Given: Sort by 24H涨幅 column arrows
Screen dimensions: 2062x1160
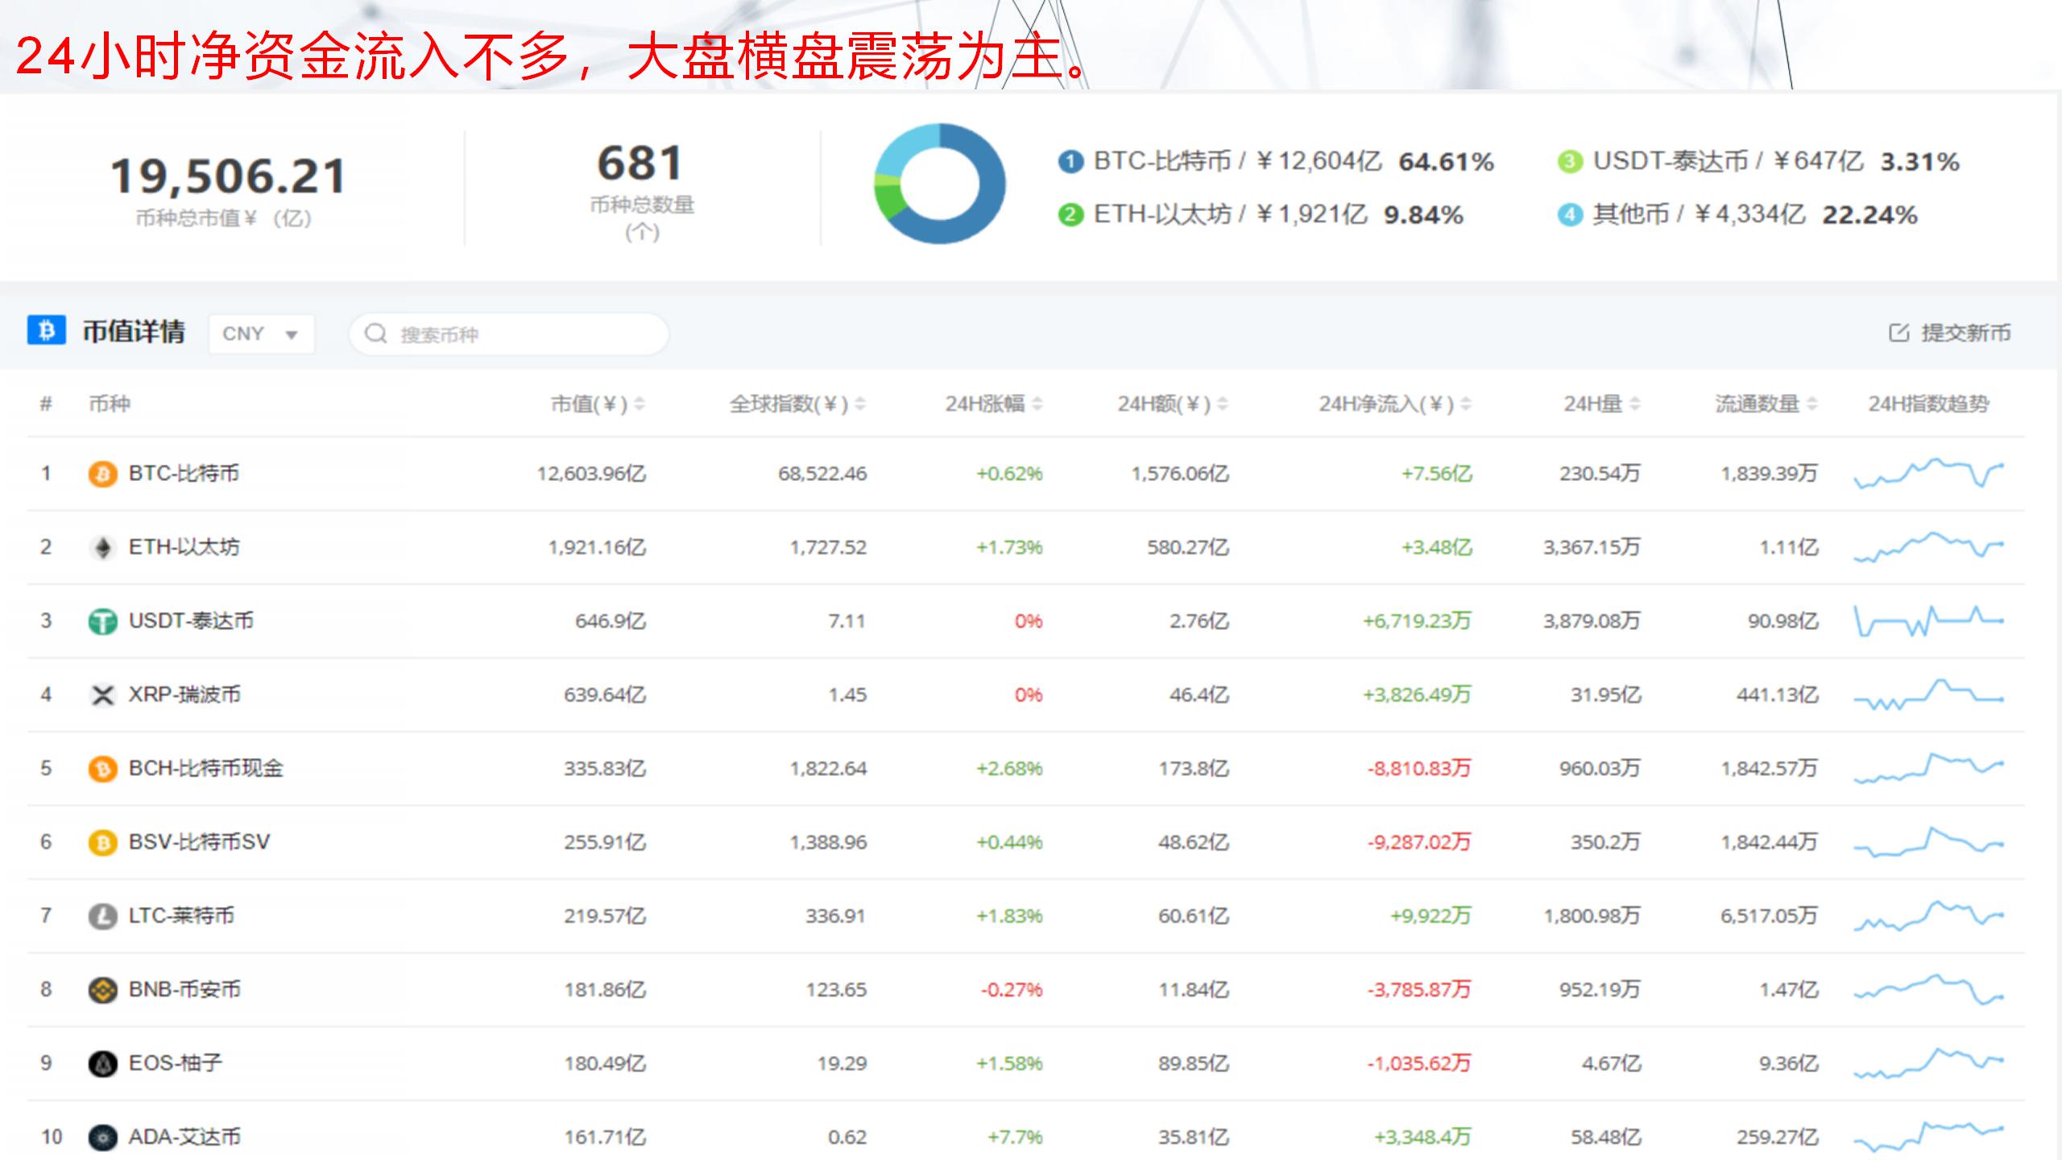Looking at the screenshot, I should pyautogui.click(x=1037, y=404).
